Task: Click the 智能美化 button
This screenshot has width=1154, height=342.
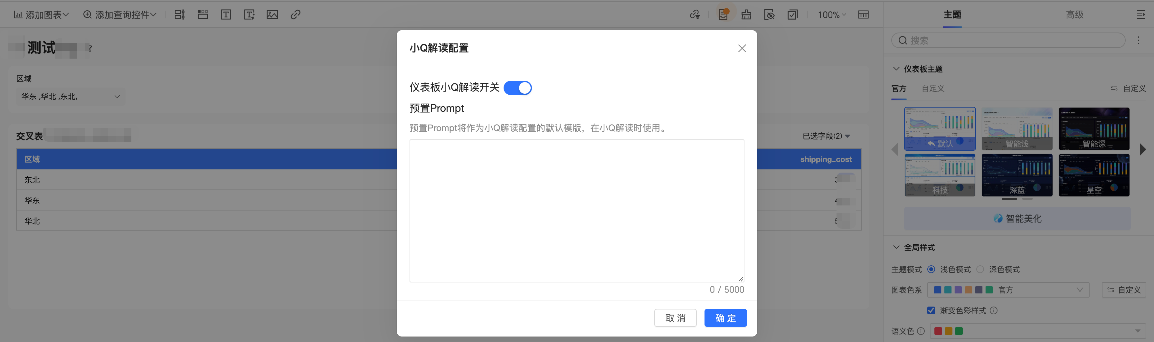Action: [1017, 219]
